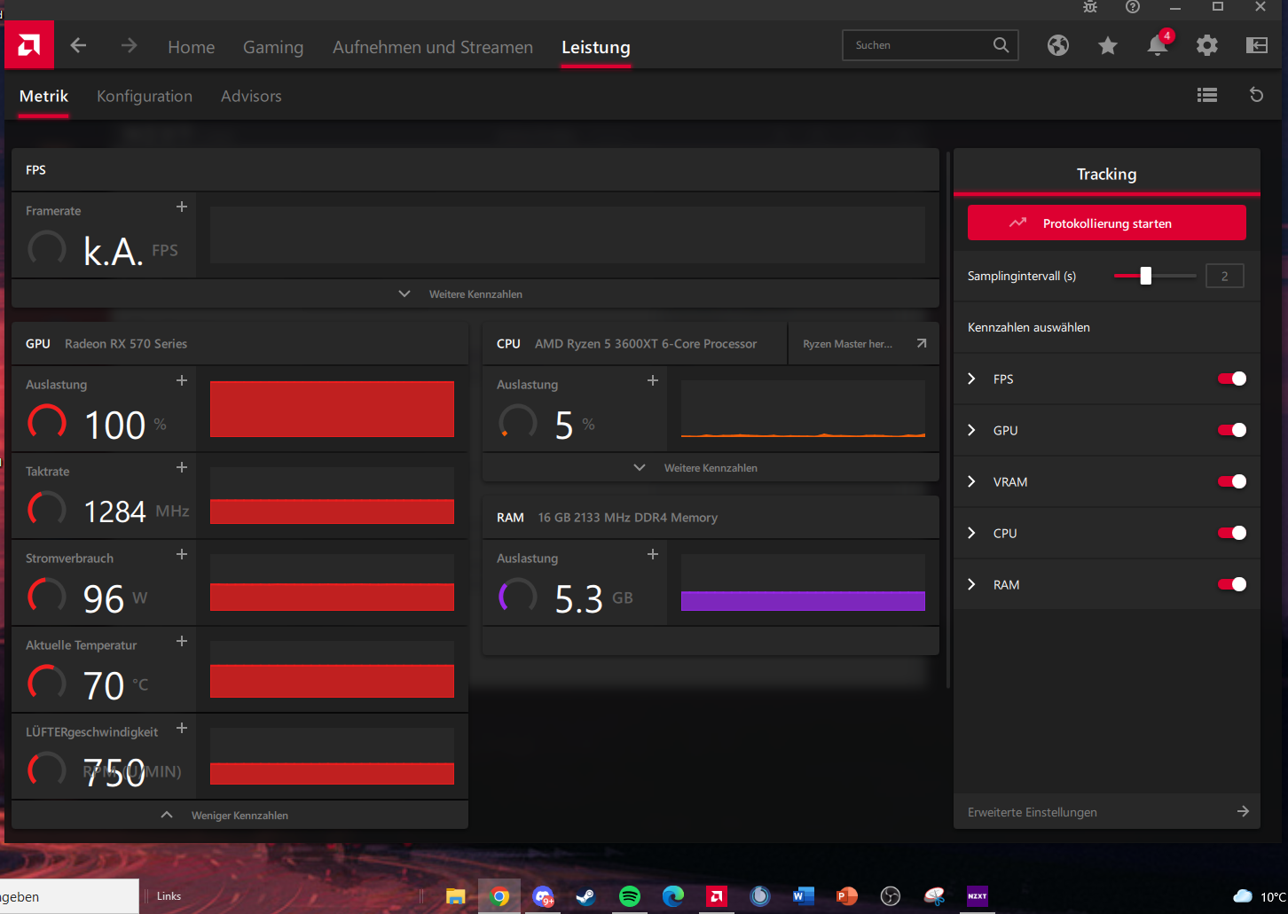Click plus icon next to GPU Auslastung
Viewport: 1288px width, 914px height.
182,380
